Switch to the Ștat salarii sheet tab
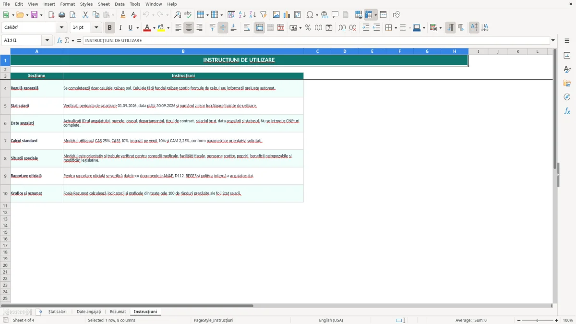Image resolution: width=576 pixels, height=324 pixels. [x=58, y=312]
